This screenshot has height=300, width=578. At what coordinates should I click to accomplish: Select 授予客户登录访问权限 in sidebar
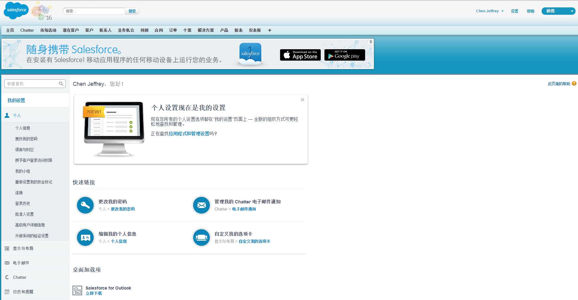[x=34, y=160]
